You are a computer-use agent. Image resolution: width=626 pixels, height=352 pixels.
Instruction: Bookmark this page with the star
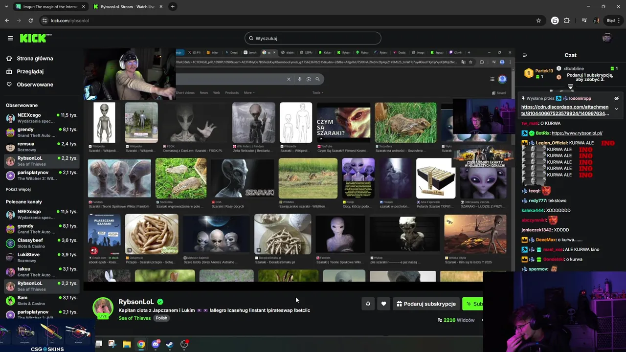538,21
